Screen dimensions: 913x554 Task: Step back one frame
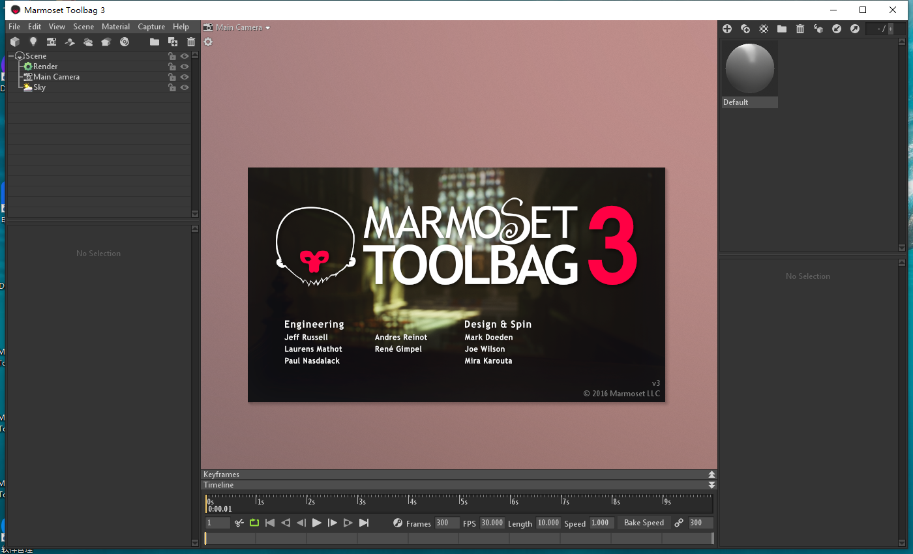301,523
